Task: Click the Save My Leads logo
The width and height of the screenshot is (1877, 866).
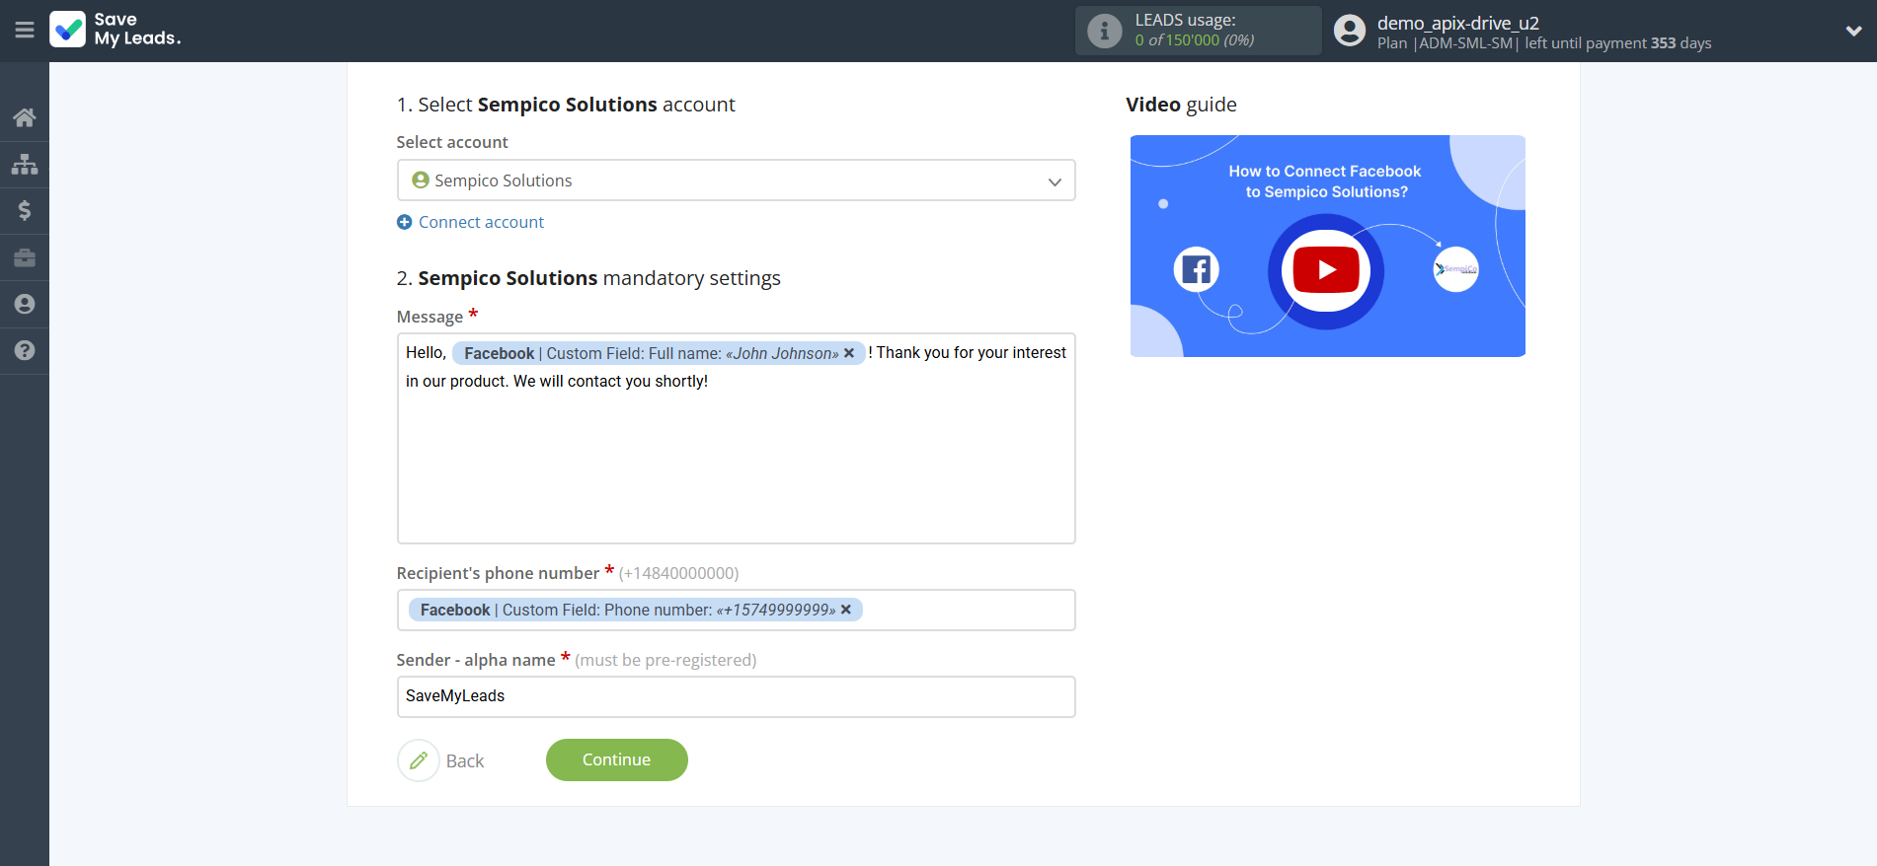Action: (116, 30)
